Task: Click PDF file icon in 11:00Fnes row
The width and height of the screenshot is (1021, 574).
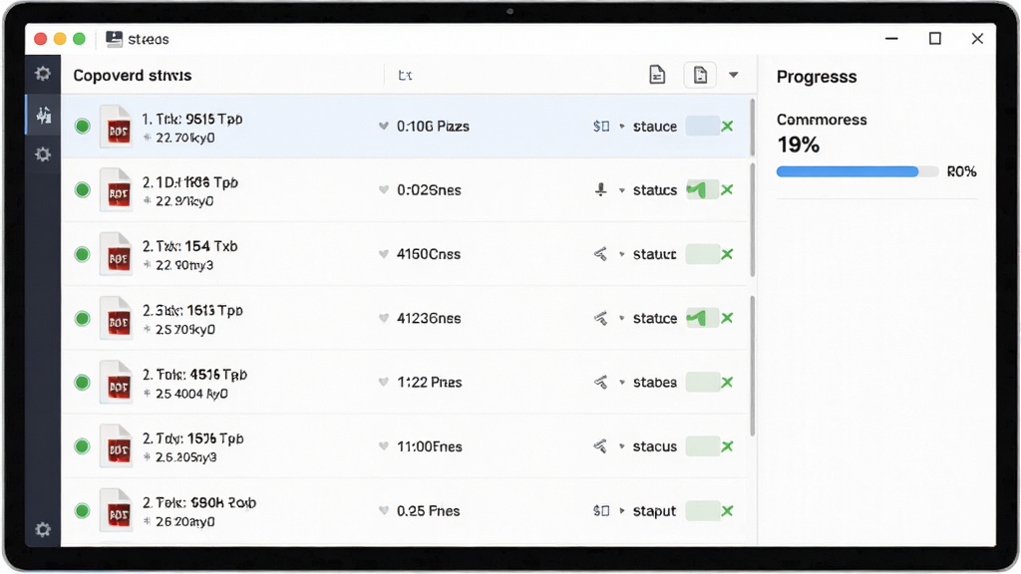Action: 117,446
